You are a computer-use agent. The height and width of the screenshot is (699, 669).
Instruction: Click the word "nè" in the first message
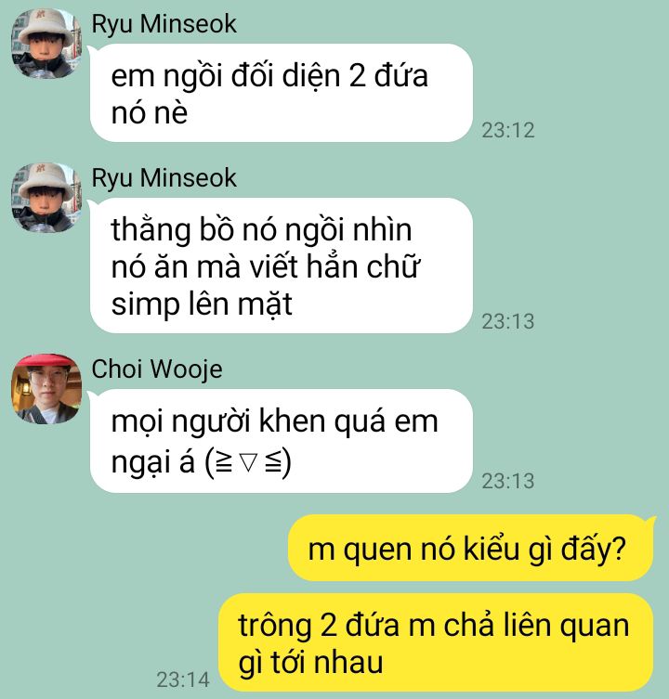click(x=170, y=114)
